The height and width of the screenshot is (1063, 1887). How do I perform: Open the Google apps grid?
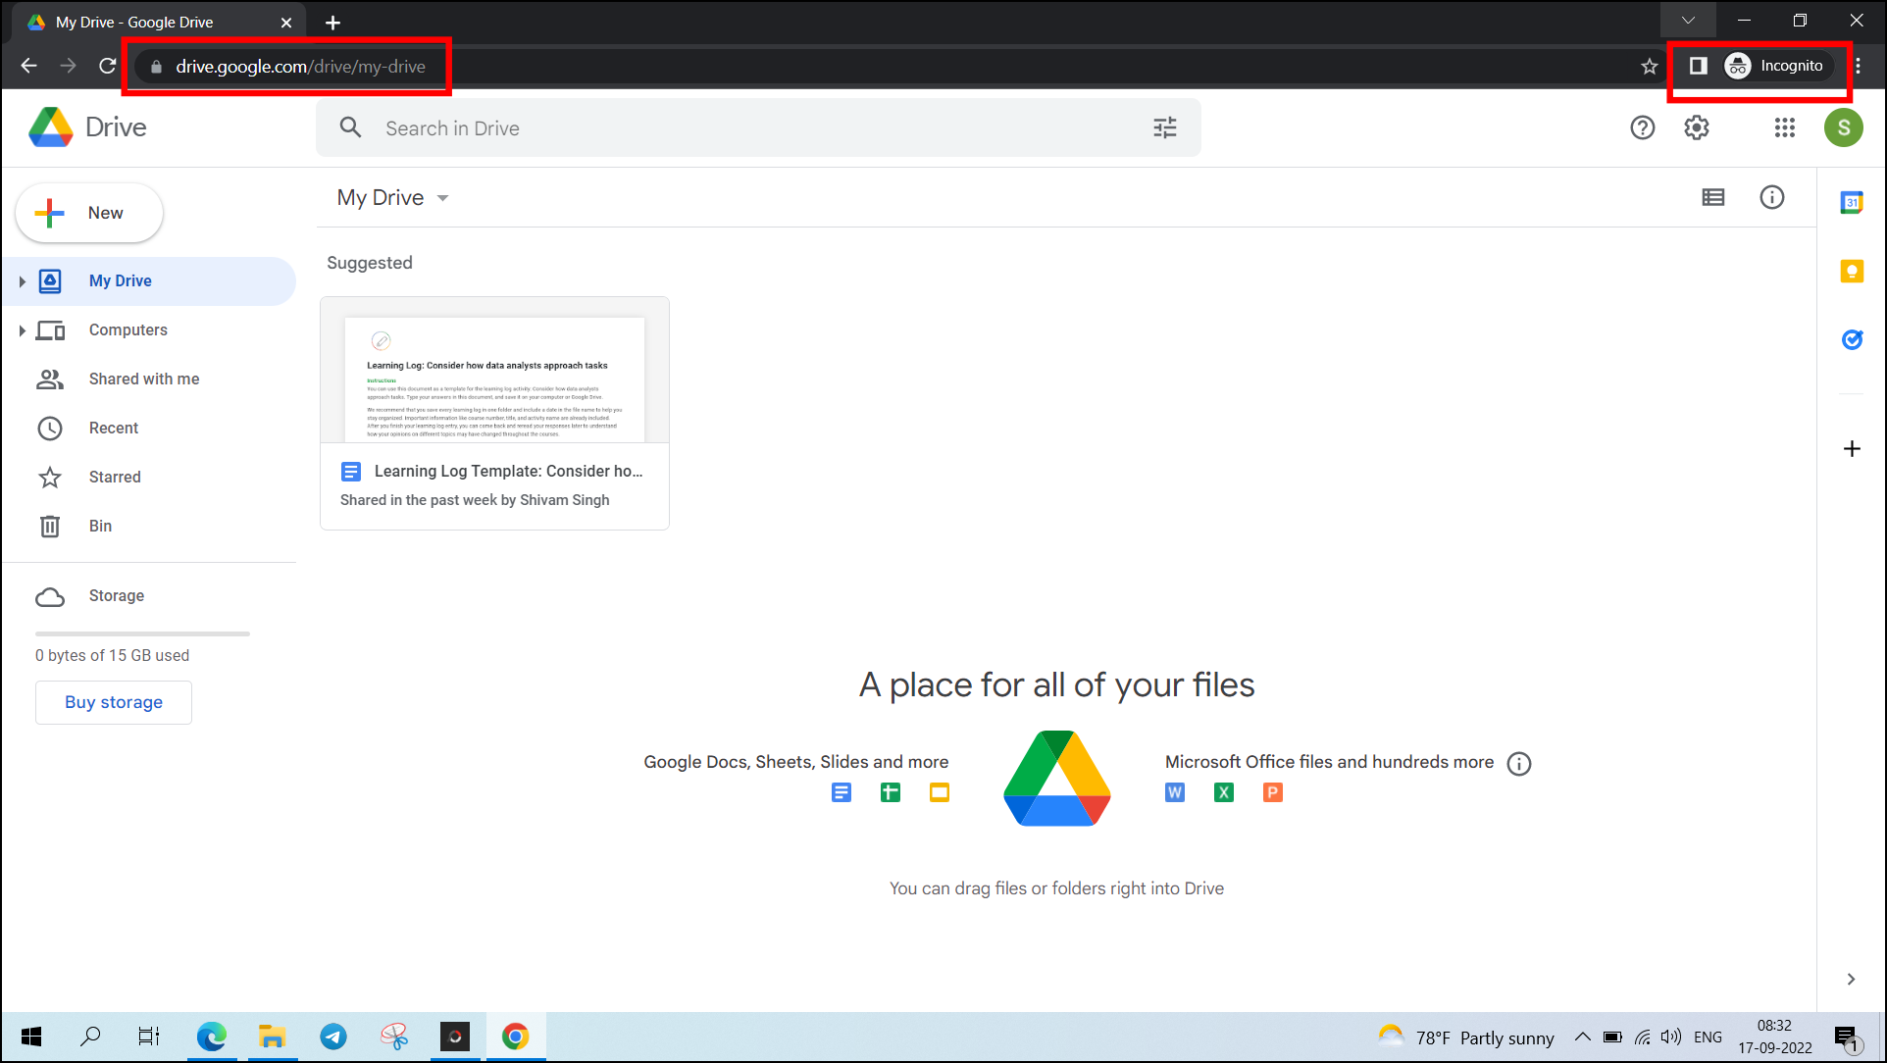click(1784, 127)
